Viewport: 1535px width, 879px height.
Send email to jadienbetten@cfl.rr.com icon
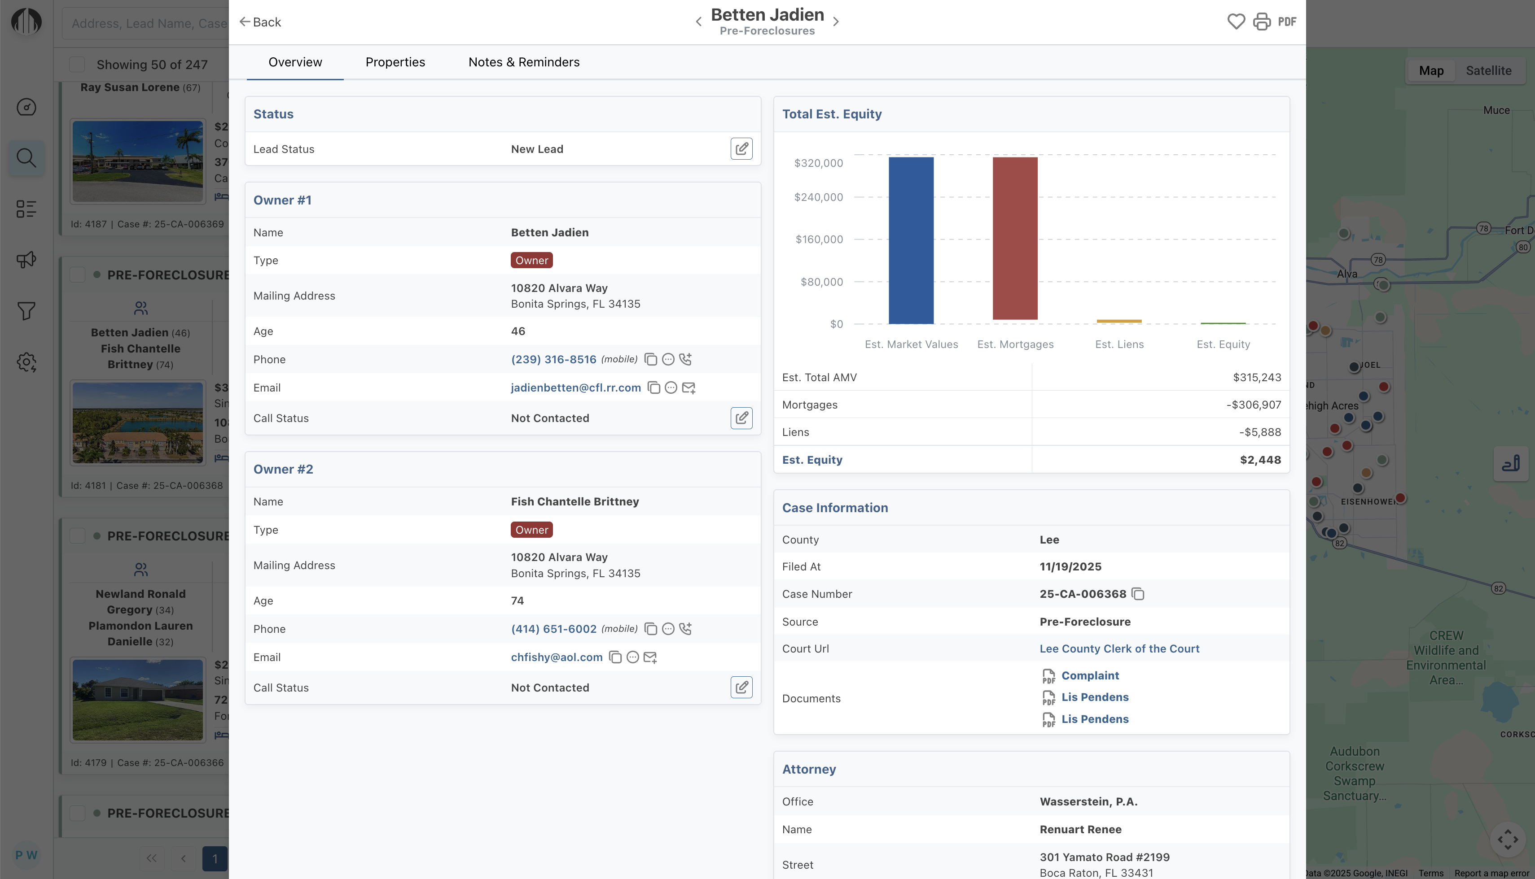(689, 387)
